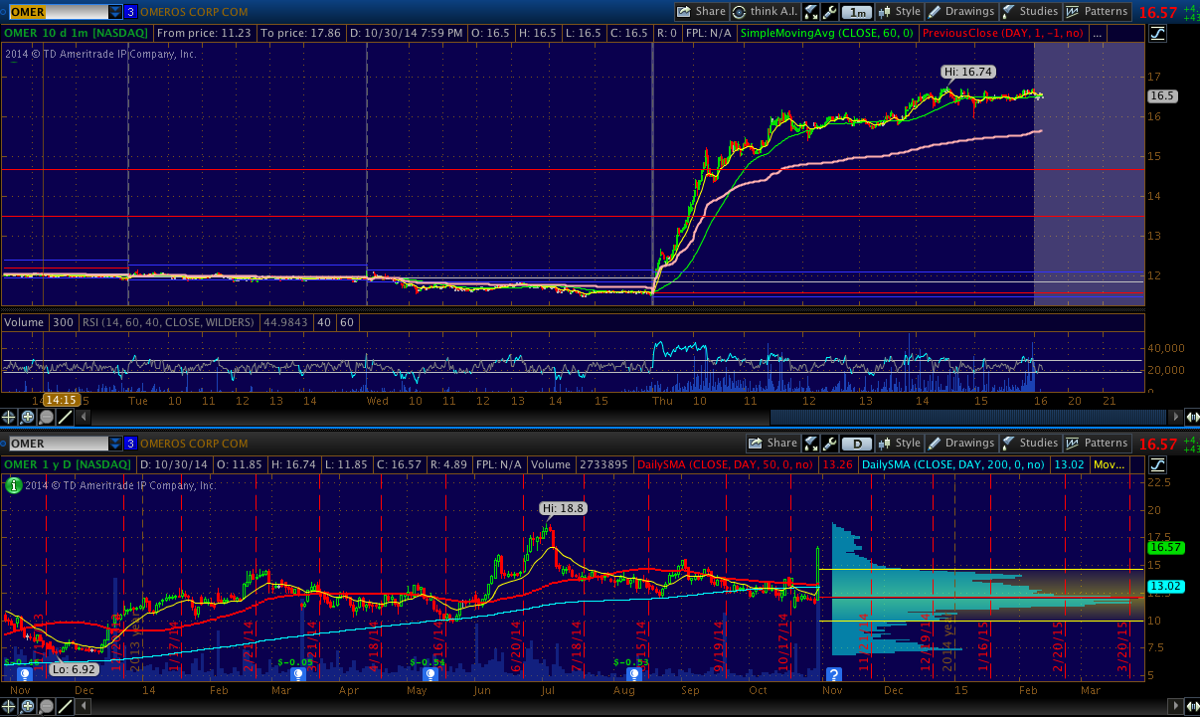Select the crosshair pan tool, upper chart
The image size is (1200, 717).
click(x=9, y=418)
